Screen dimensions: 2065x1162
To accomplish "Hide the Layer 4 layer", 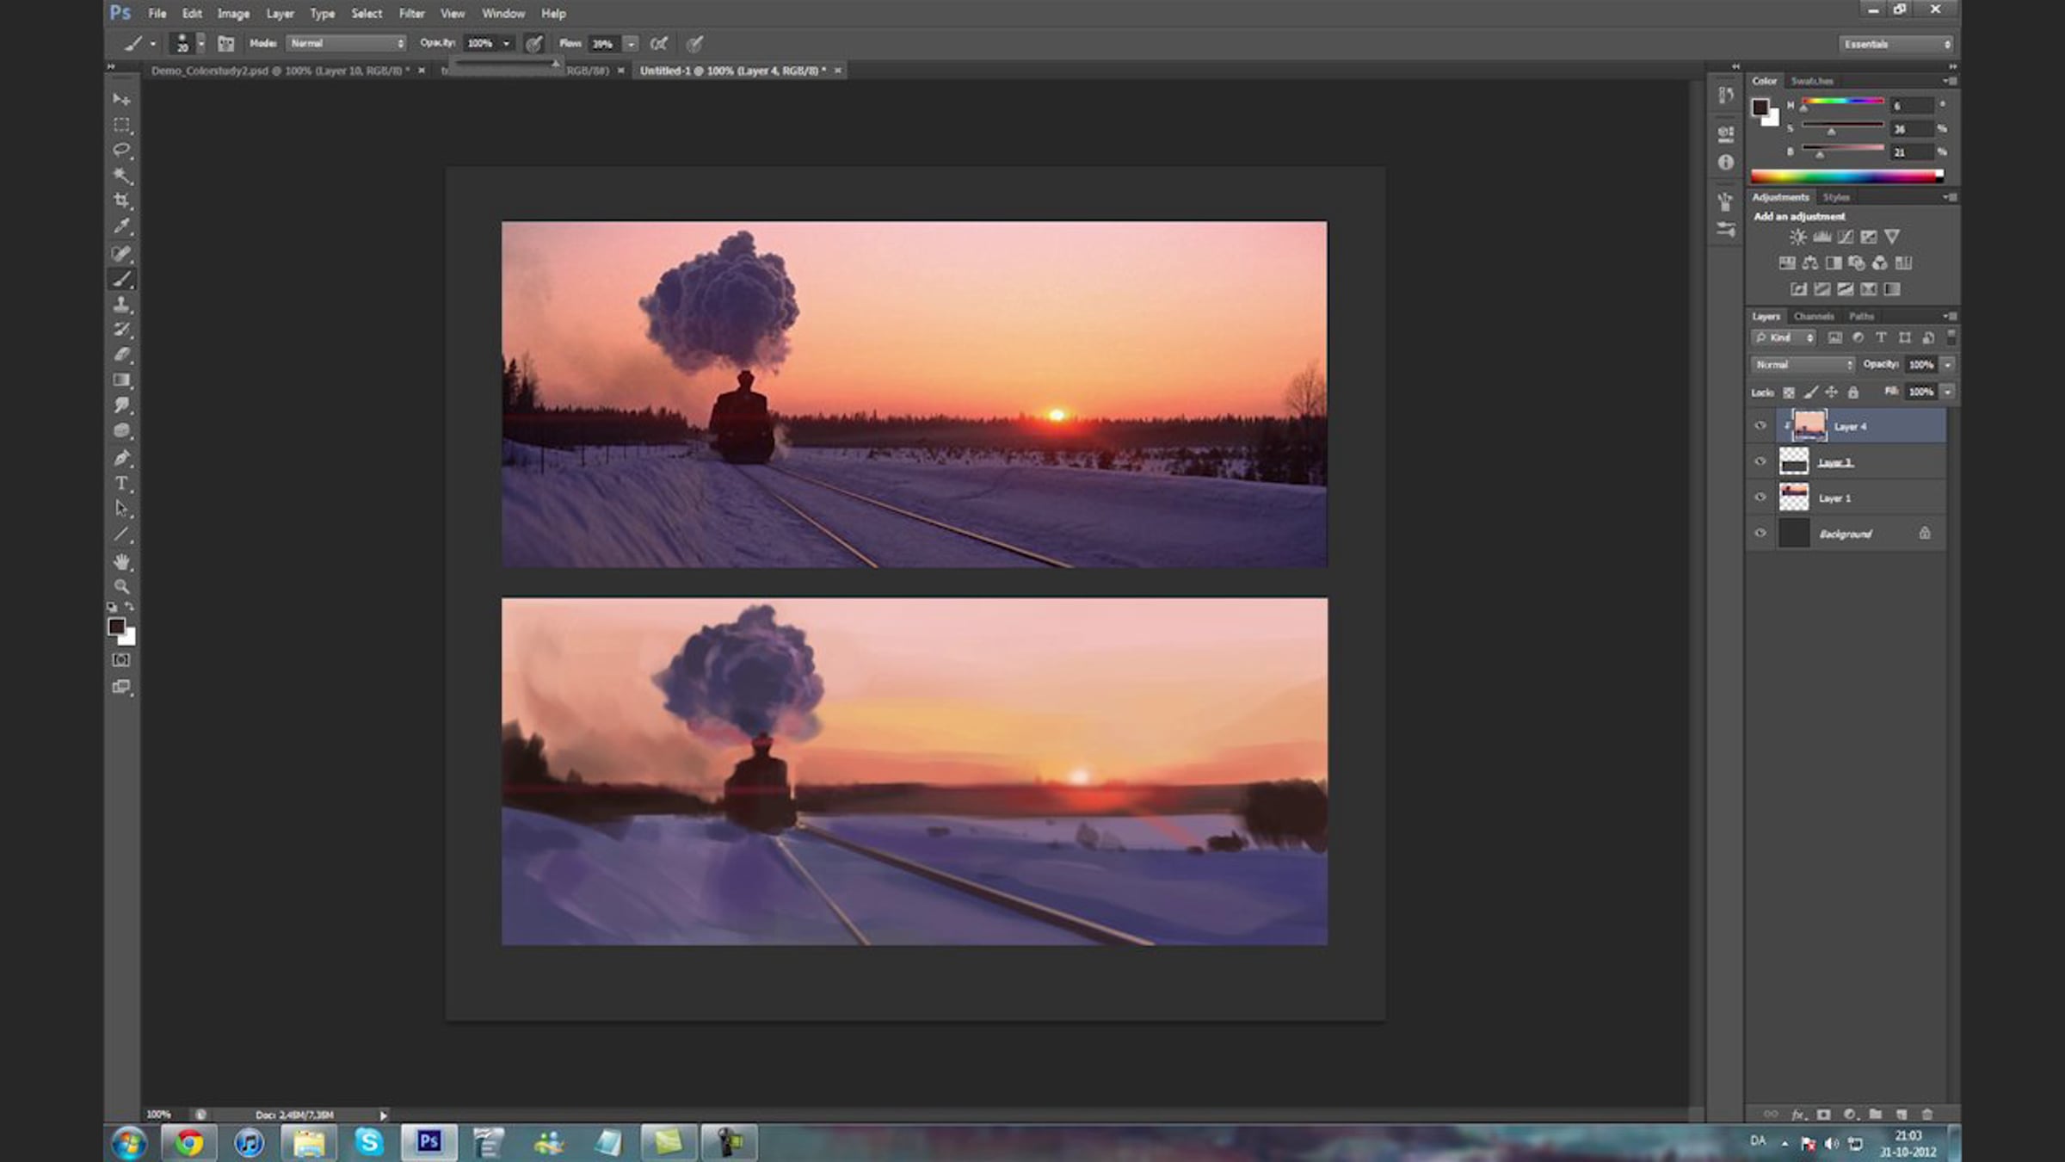I will pyautogui.click(x=1760, y=426).
